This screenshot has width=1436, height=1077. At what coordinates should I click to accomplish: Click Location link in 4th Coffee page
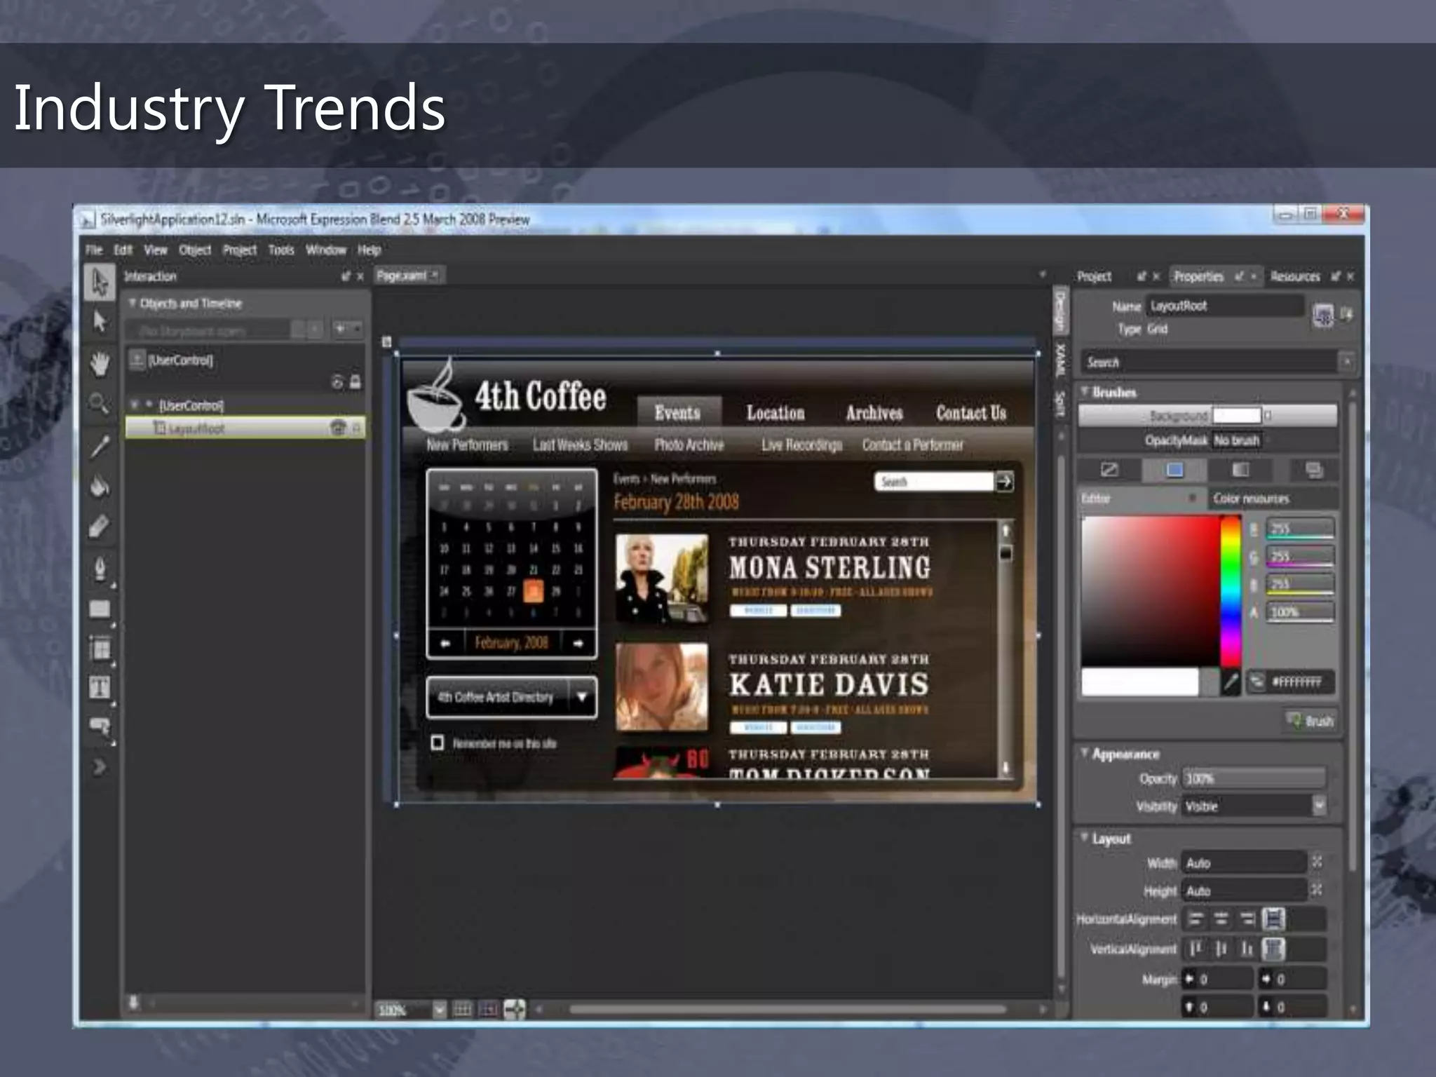point(775,413)
